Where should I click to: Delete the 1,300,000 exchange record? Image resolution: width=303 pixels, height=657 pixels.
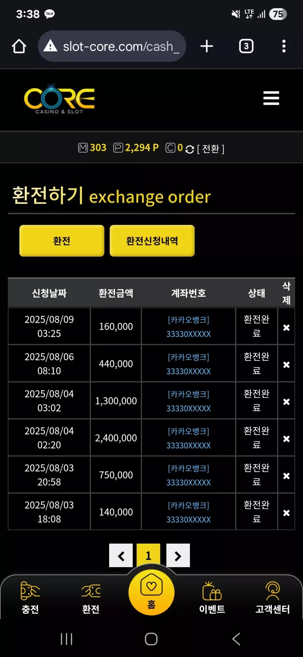tap(286, 402)
